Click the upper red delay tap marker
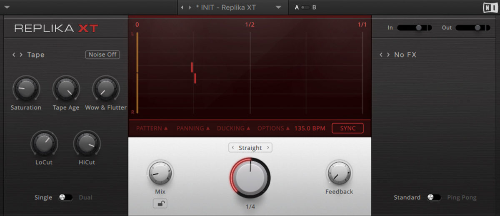The image size is (500, 216). tap(192, 67)
